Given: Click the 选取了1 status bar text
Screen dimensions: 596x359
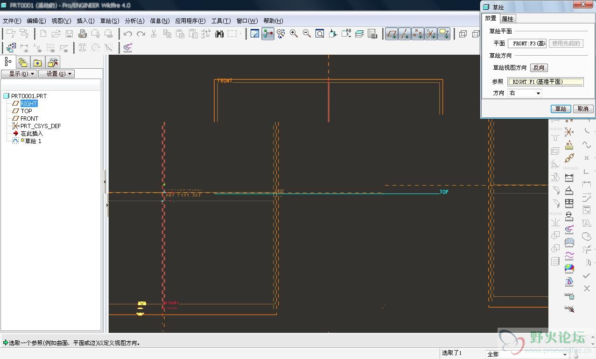Looking at the screenshot, I should [452, 353].
